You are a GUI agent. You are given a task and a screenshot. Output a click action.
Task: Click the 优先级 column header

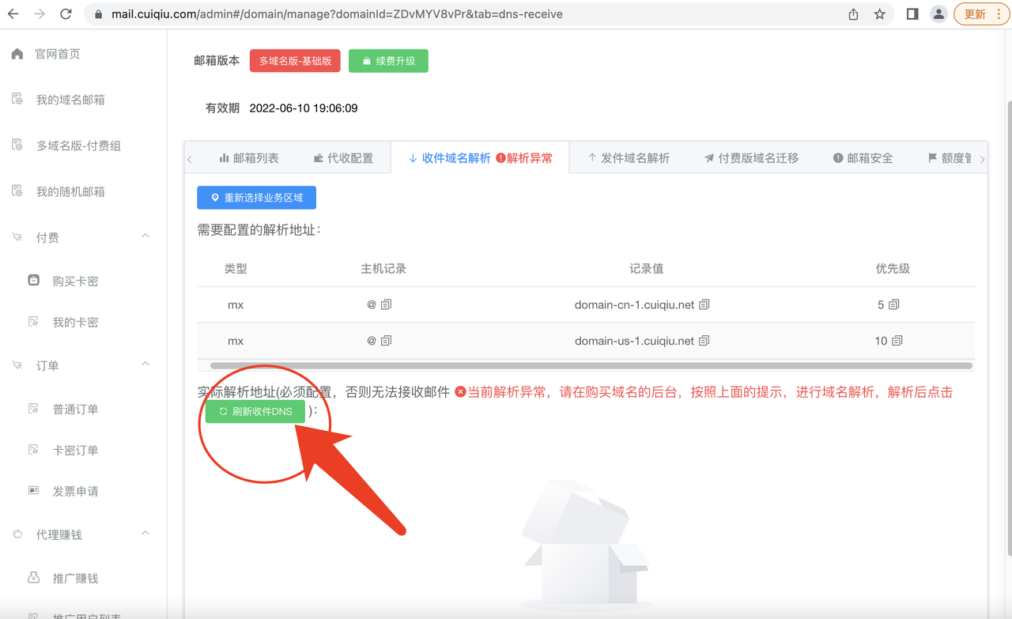tap(893, 269)
